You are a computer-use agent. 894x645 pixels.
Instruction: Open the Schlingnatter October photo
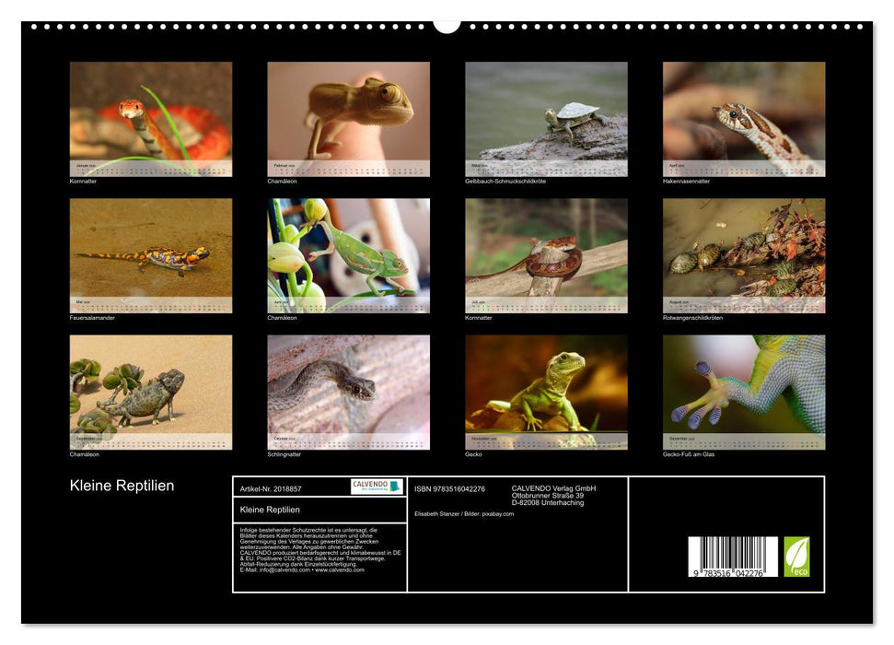[x=348, y=392]
